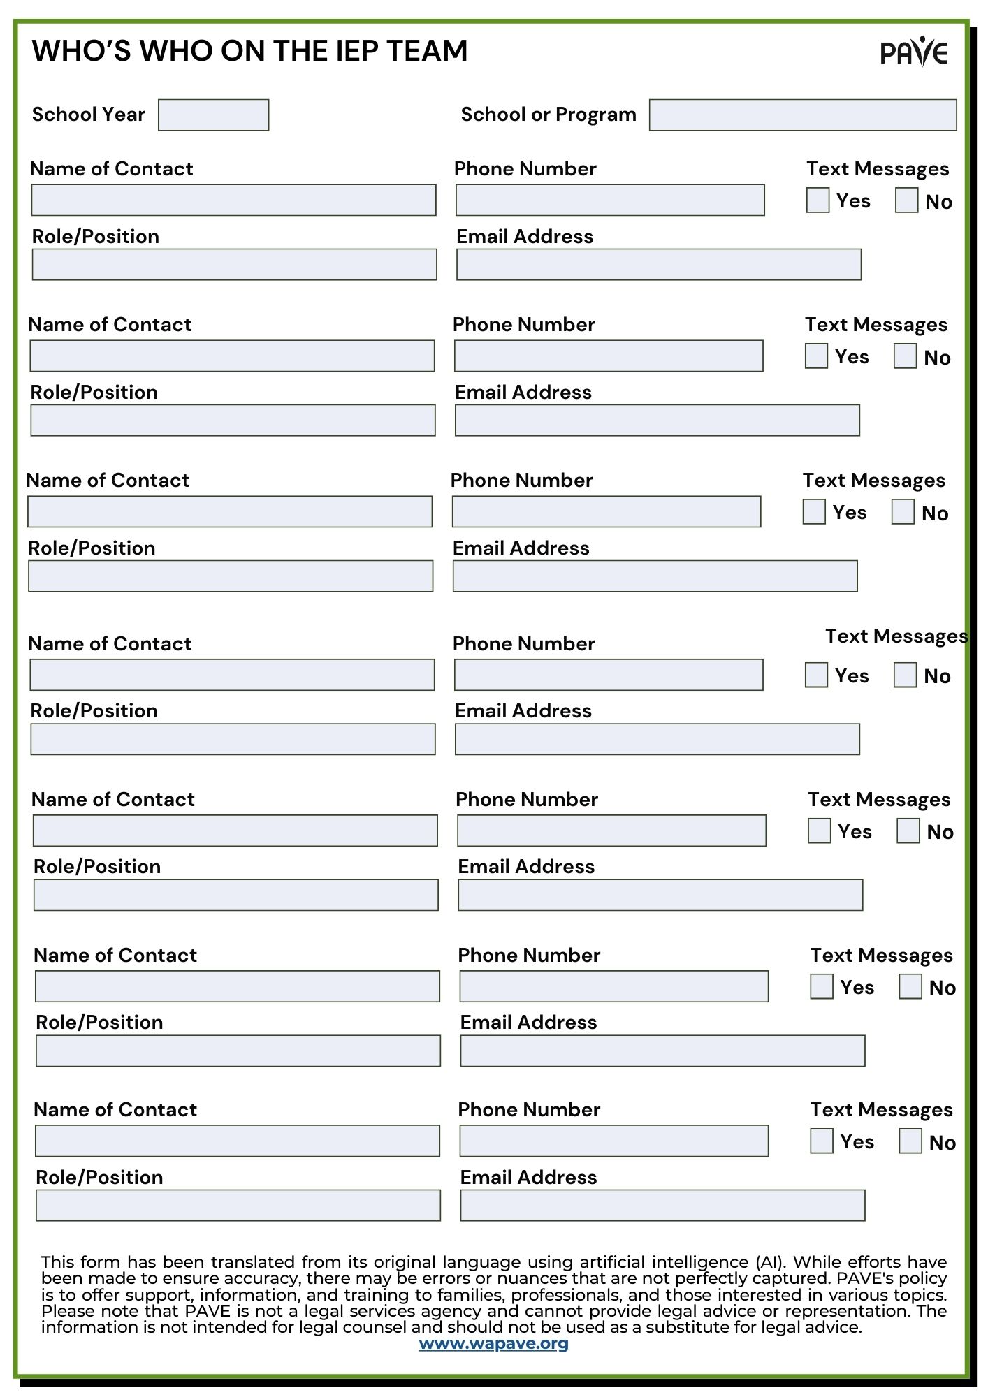Image resolution: width=988 pixels, height=1397 pixels.
Task: Tick No text messages for third contact
Action: click(x=903, y=512)
